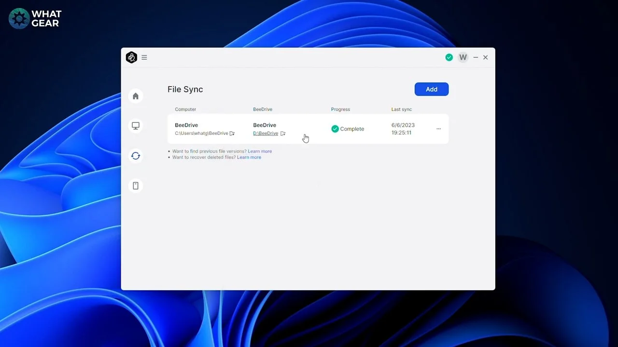This screenshot has width=618, height=347.
Task: Open folder icon beside C:\Users\whatg\BeeDrive
Action: (x=232, y=133)
